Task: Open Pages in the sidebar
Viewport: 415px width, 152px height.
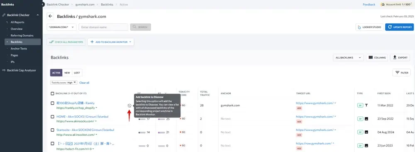Action: 14,55
